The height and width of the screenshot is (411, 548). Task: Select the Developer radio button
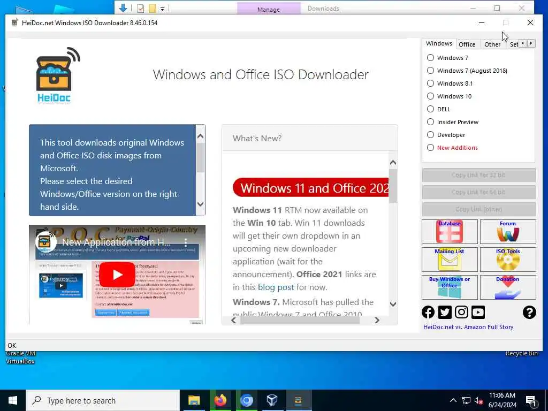tap(431, 135)
